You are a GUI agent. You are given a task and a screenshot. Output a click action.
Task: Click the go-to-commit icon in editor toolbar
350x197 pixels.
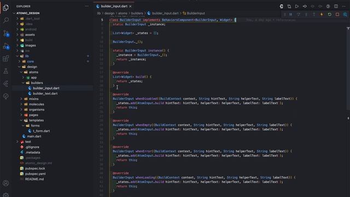(x=305, y=6)
